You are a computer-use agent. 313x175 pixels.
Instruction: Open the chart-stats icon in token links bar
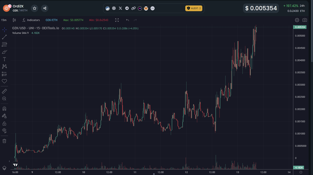(107, 8)
